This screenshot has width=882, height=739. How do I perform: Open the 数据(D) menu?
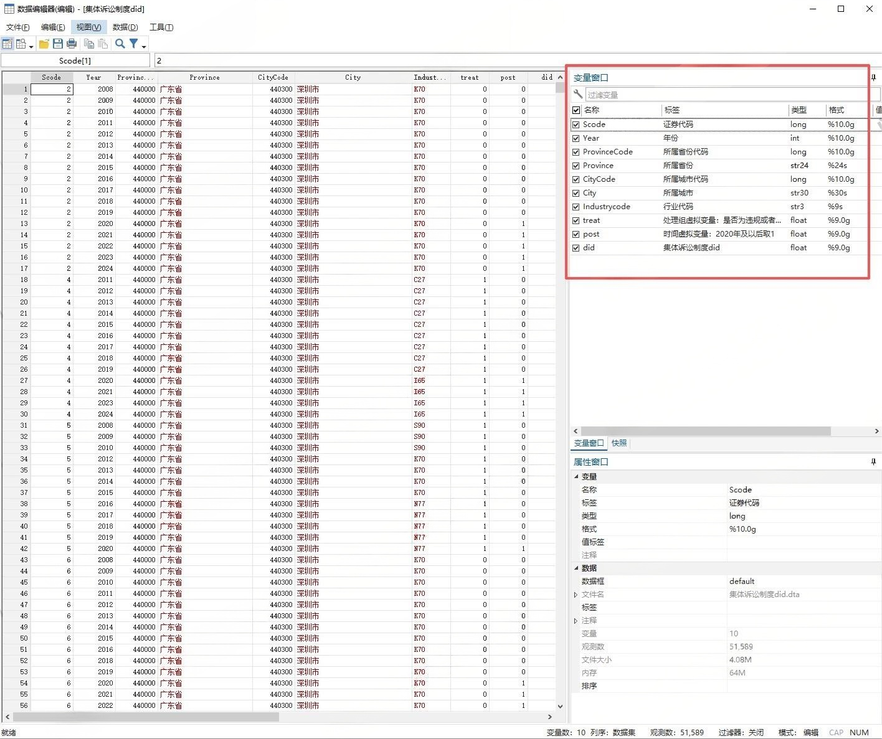125,27
